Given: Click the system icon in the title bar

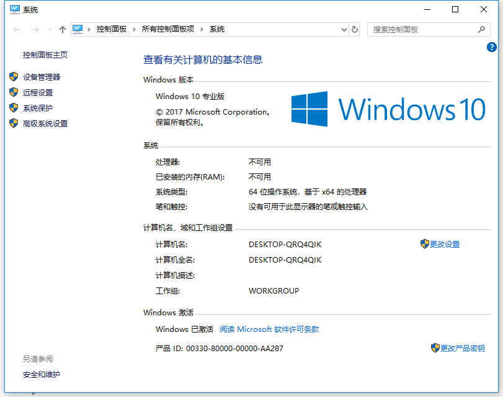Looking at the screenshot, I should pos(15,10).
